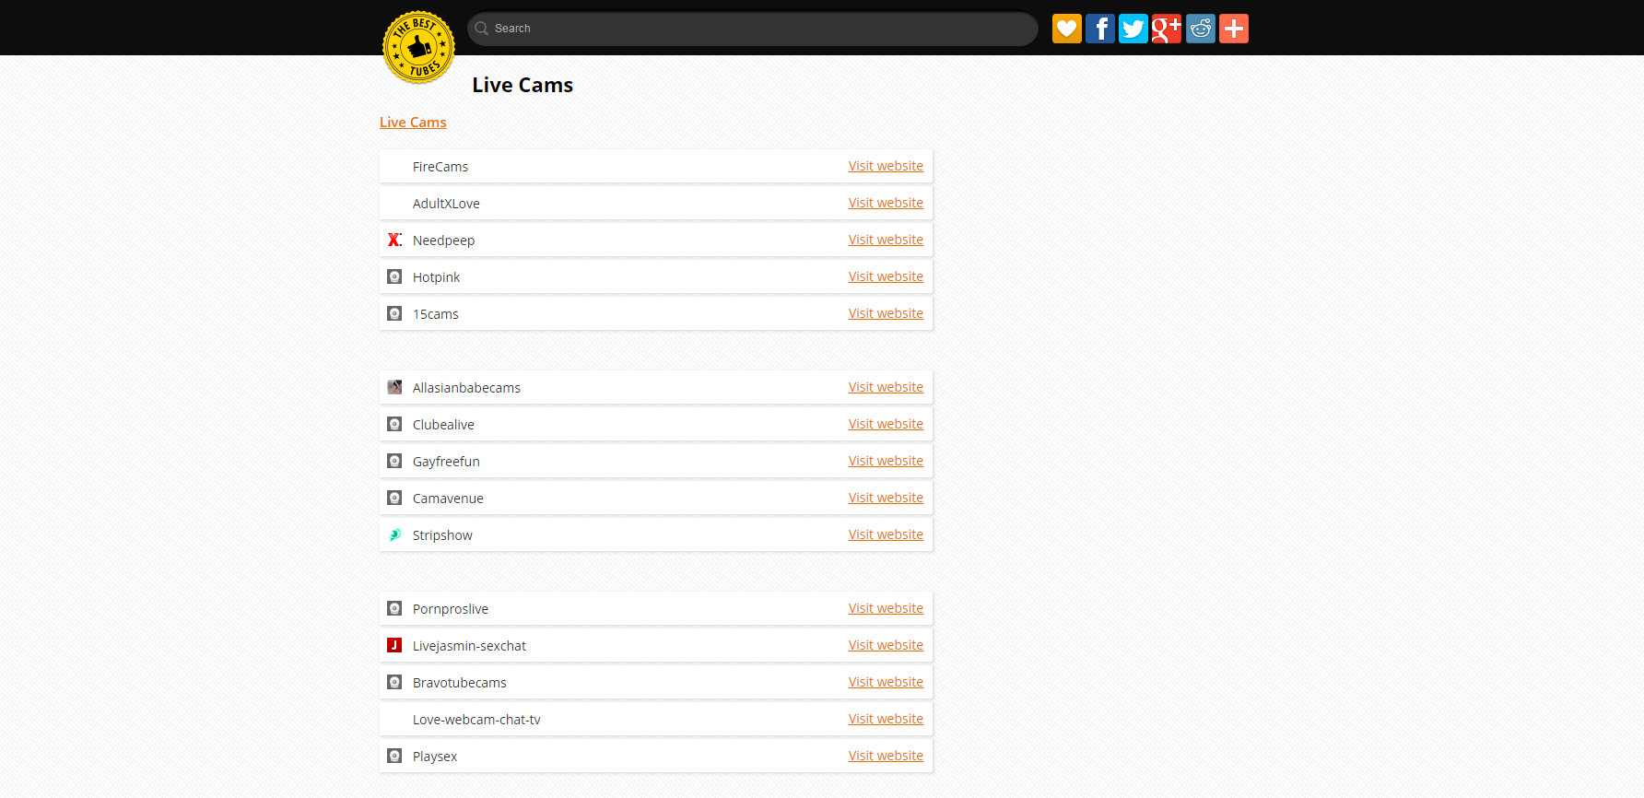Image resolution: width=1644 pixels, height=798 pixels.
Task: Visit website link for Playsex
Action: pyautogui.click(x=886, y=756)
